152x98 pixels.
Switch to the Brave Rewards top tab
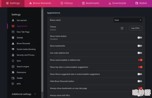(40, 3)
